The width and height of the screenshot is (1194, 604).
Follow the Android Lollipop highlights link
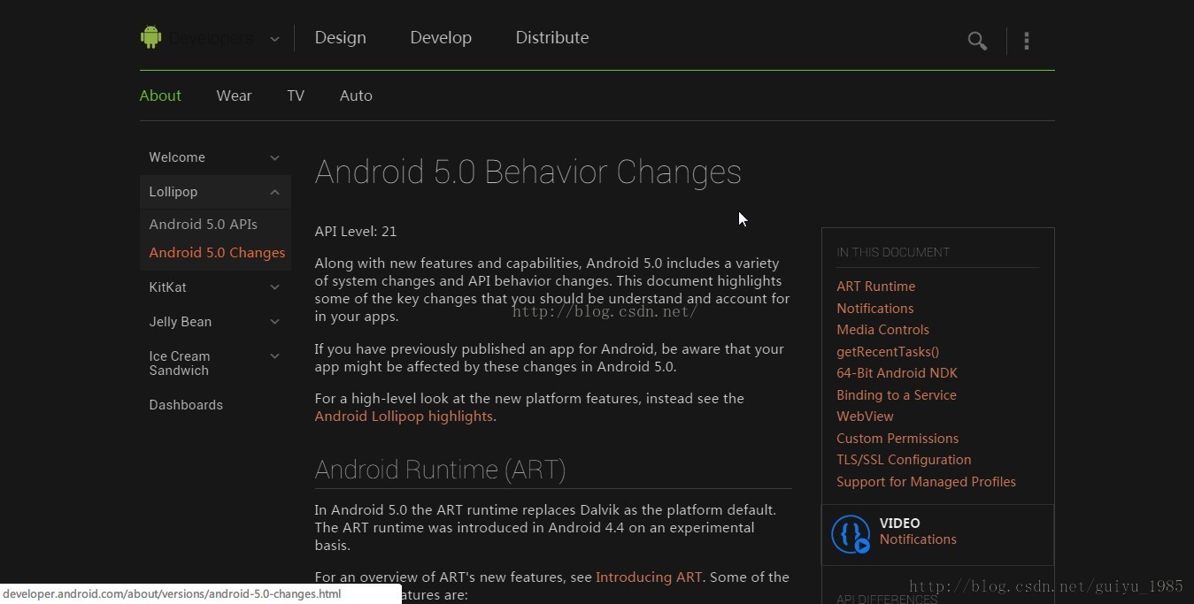coord(404,417)
